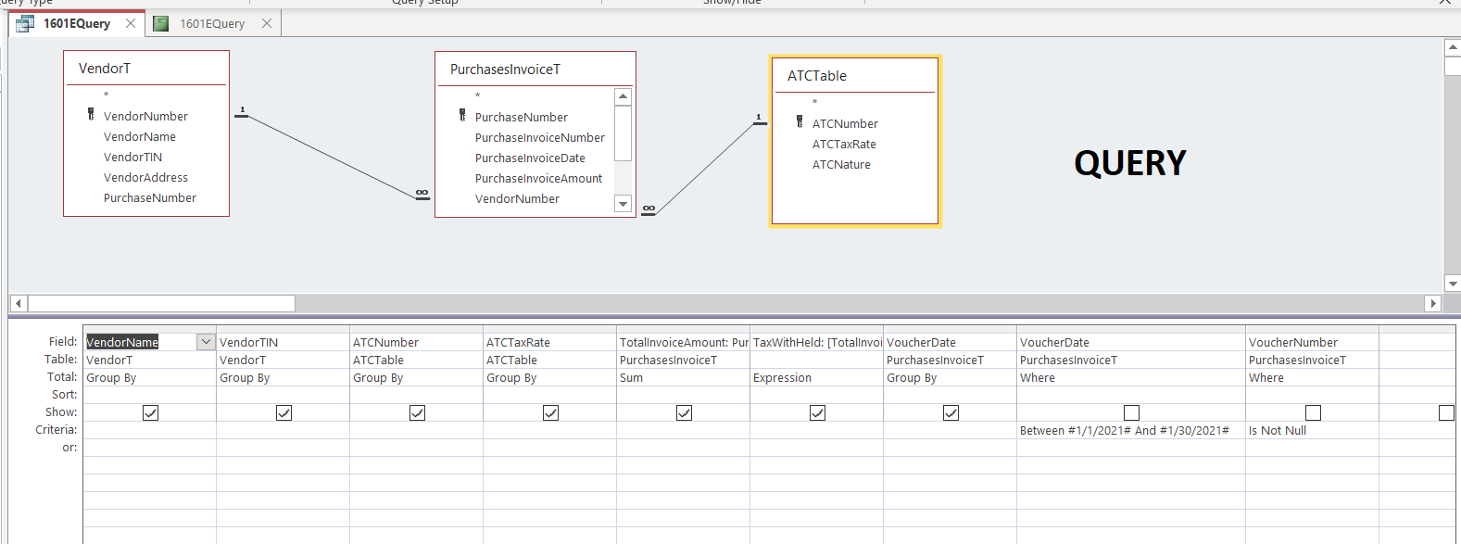Click the VendorNumber primary key icon
The image size is (1461, 544).
[x=91, y=114]
